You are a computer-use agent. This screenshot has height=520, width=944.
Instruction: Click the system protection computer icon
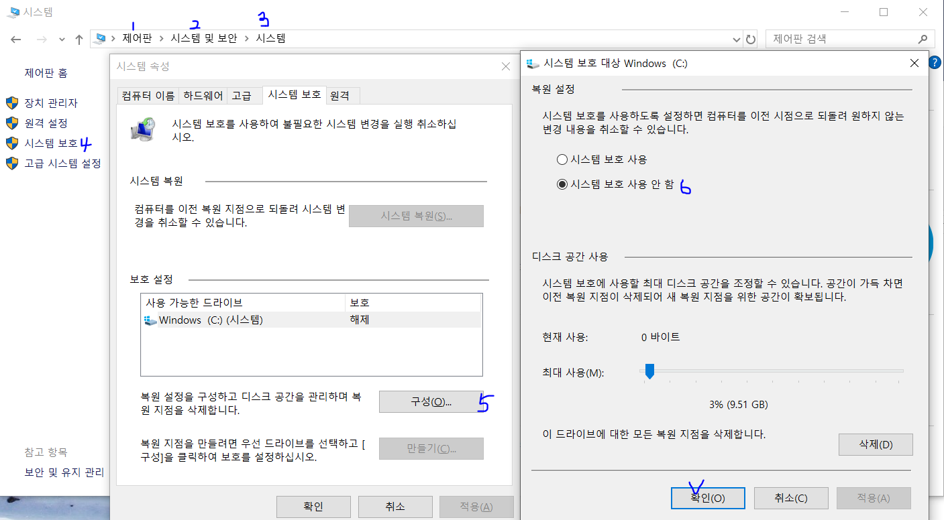[144, 130]
